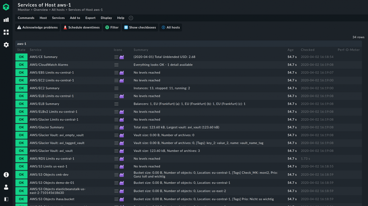The height and width of the screenshot is (206, 368).
Task: Click Acknowledge problems button
Action: 38,27
